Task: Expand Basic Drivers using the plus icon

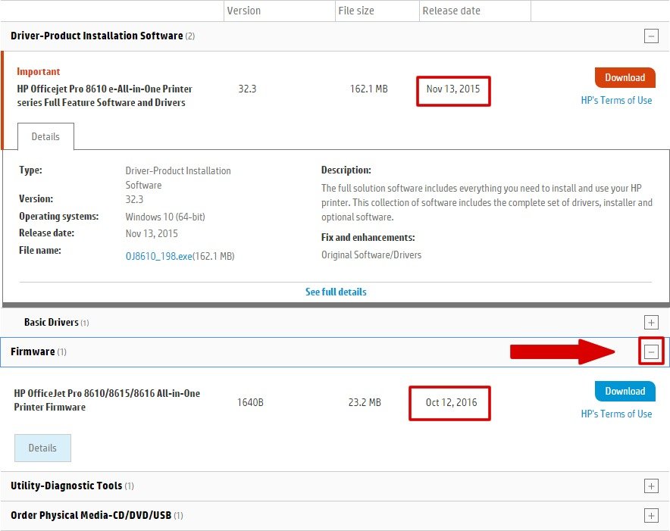Action: pyautogui.click(x=650, y=323)
